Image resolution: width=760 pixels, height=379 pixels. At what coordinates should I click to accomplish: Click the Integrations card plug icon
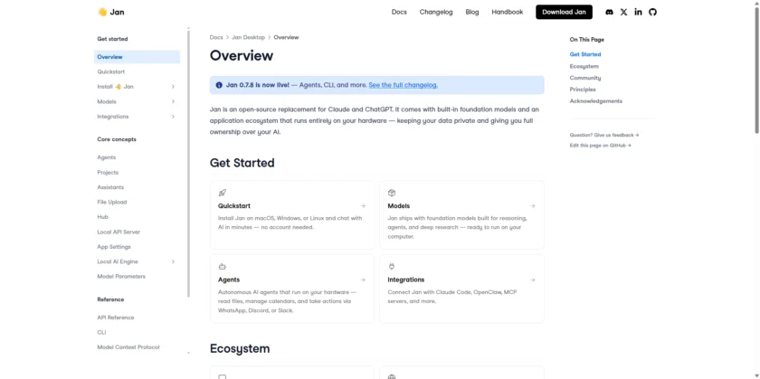(x=392, y=267)
